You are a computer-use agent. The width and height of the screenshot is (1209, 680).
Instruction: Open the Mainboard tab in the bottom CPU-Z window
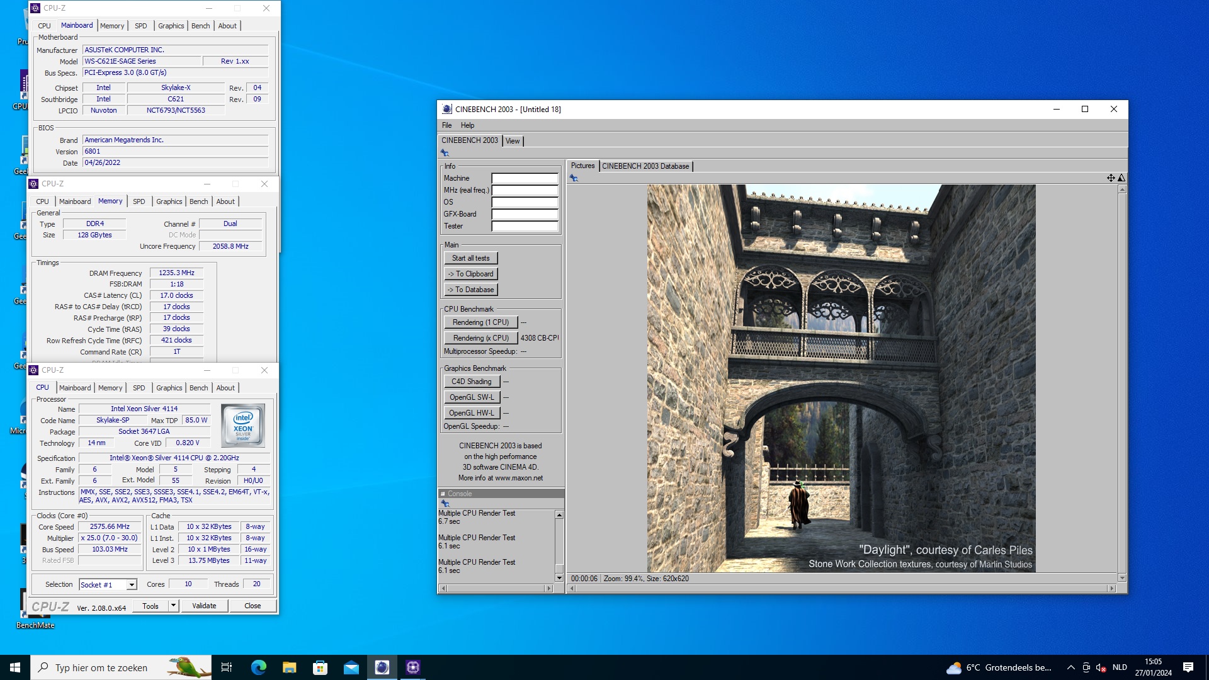point(75,388)
